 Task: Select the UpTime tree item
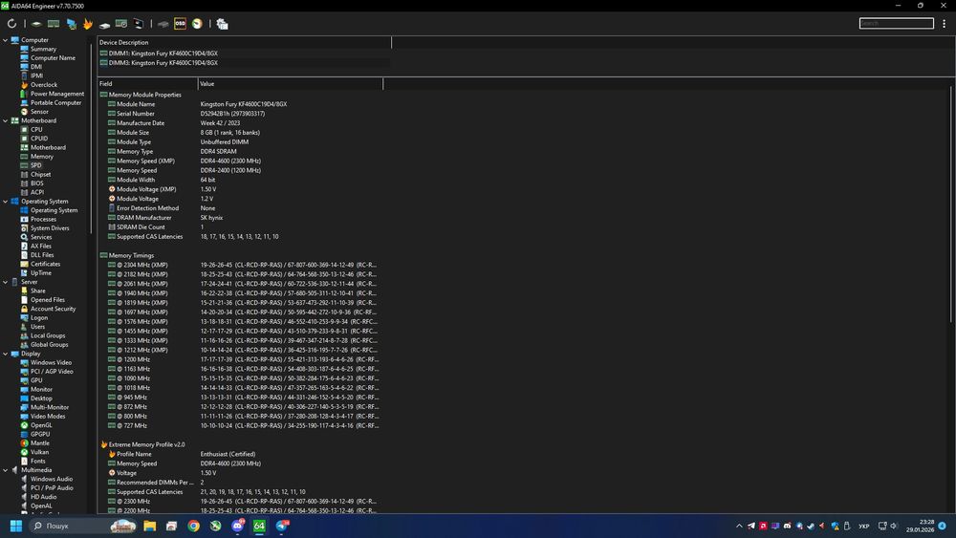click(41, 273)
